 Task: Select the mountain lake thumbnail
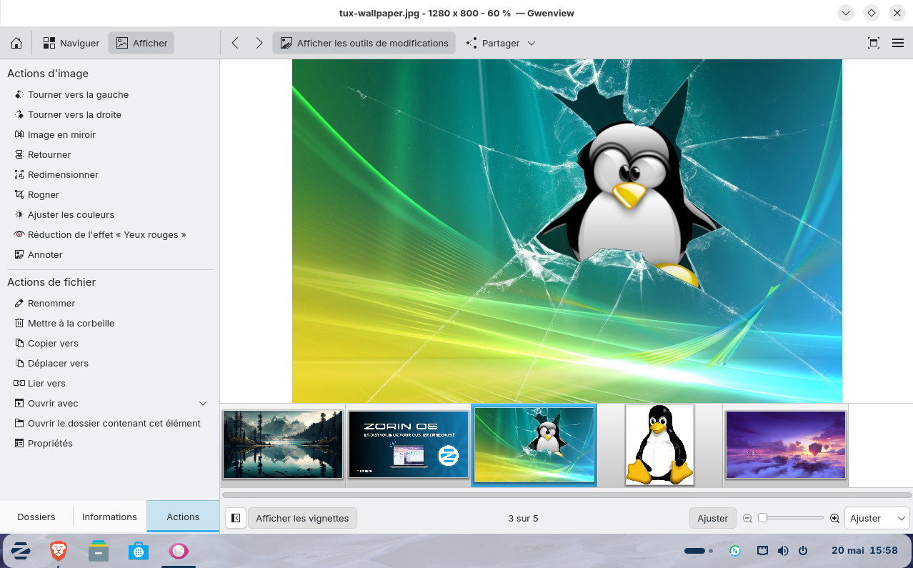click(283, 444)
